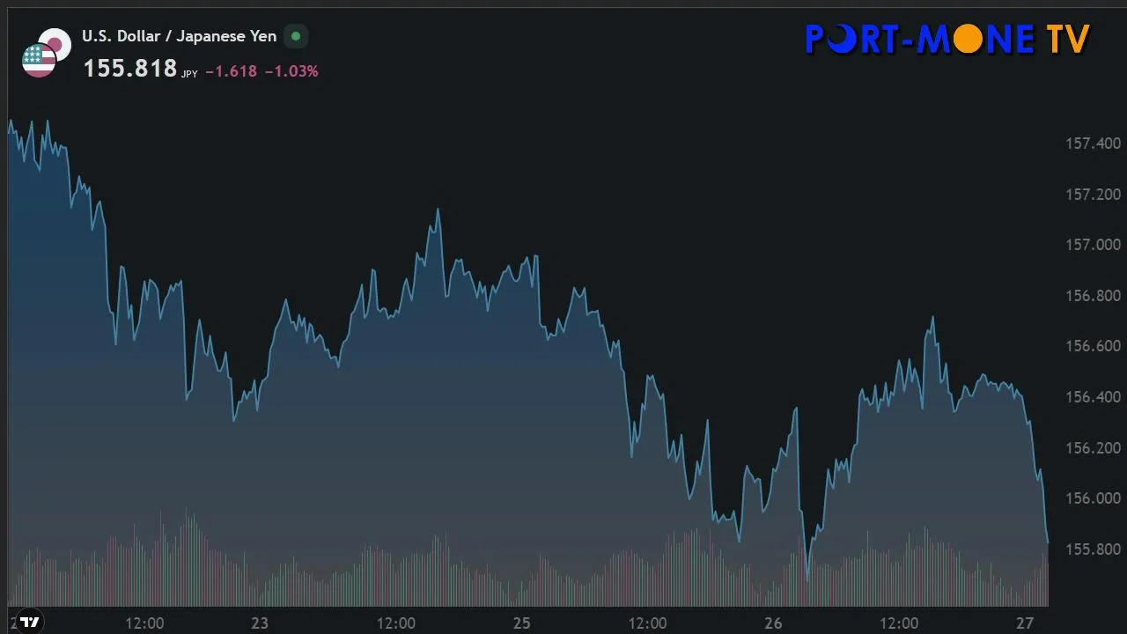The image size is (1127, 634).
Task: Click the 156.400 price axis label
Action: click(x=1093, y=396)
